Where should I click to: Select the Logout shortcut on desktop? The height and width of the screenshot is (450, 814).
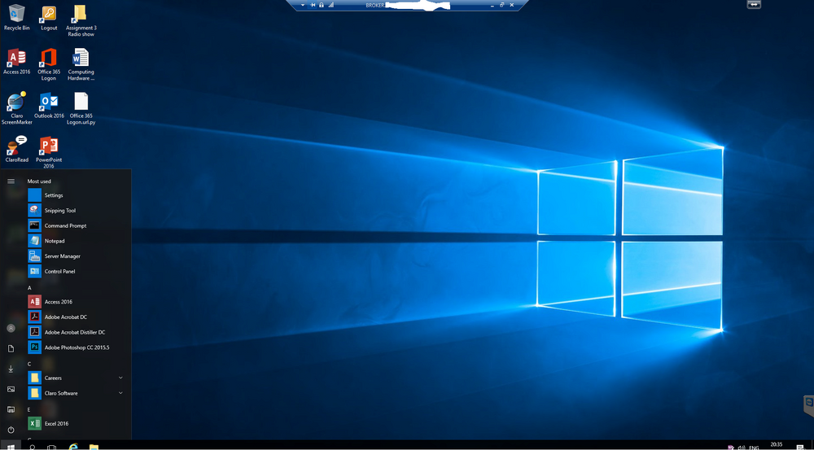coord(49,17)
